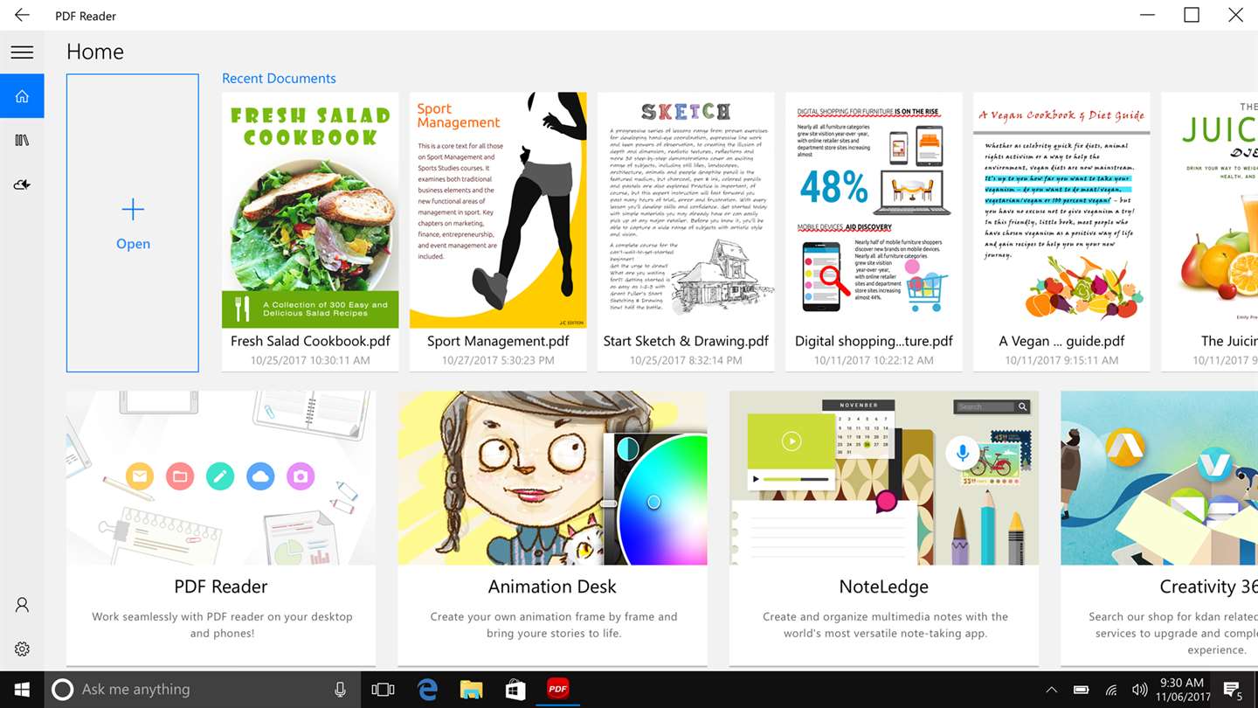Viewport: 1258px width, 708px height.
Task: Open Start Sketch & Drawing.pdf
Action: click(686, 232)
